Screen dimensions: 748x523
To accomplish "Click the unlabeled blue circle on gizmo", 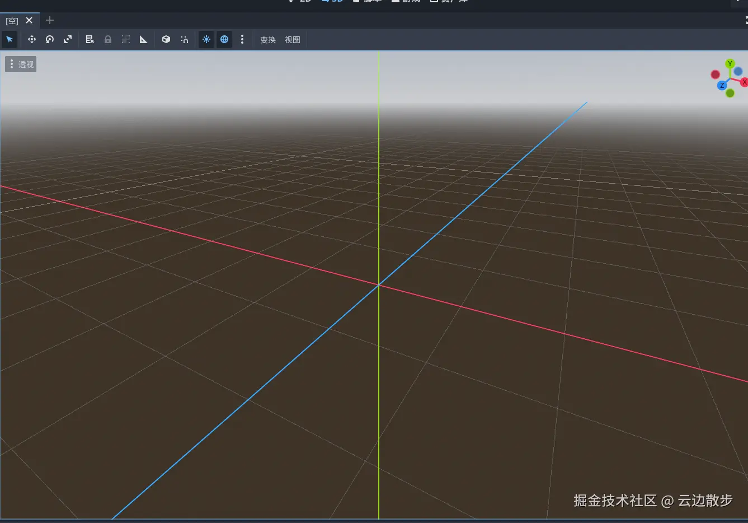I will (x=738, y=71).
